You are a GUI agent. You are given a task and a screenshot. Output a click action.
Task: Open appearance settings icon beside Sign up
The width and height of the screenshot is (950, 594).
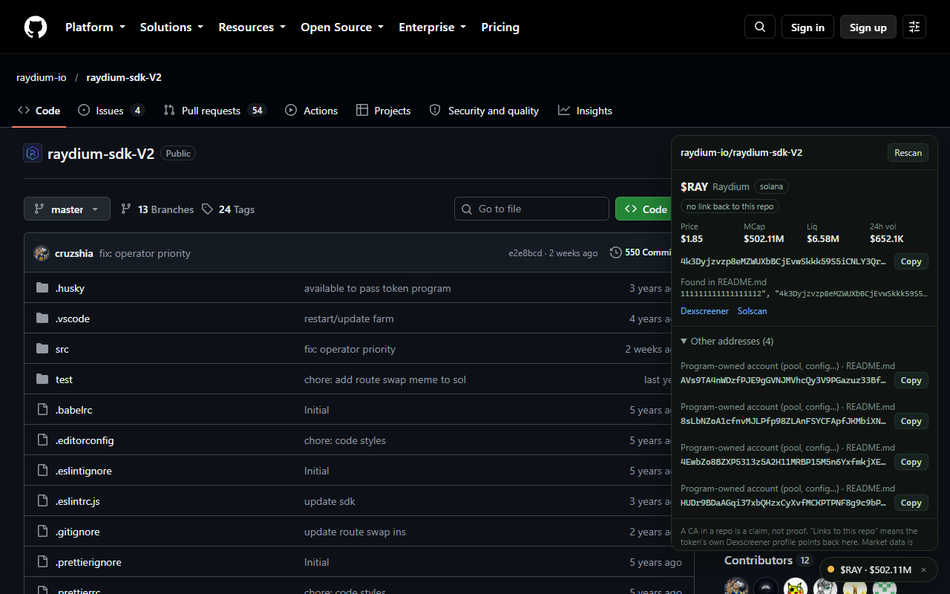914,27
